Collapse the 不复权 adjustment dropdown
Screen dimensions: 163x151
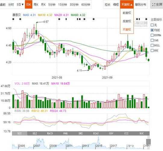coord(127,5)
